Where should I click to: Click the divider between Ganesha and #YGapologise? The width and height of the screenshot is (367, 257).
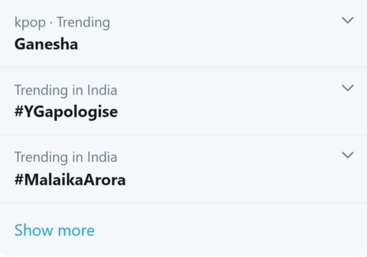point(183,67)
